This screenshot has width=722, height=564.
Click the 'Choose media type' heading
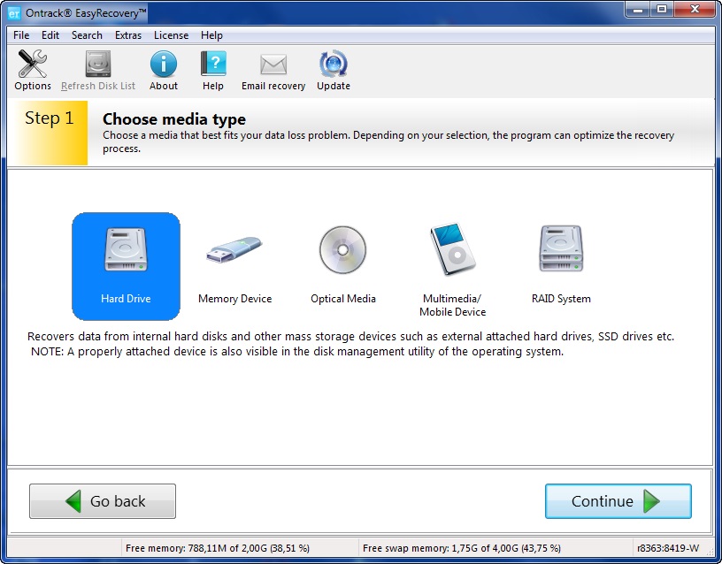tap(174, 119)
